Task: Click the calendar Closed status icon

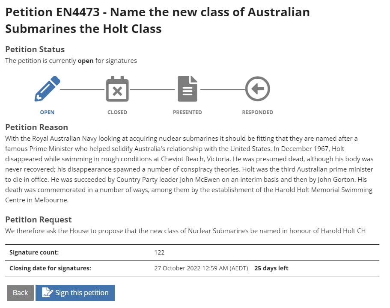Action: tap(117, 89)
